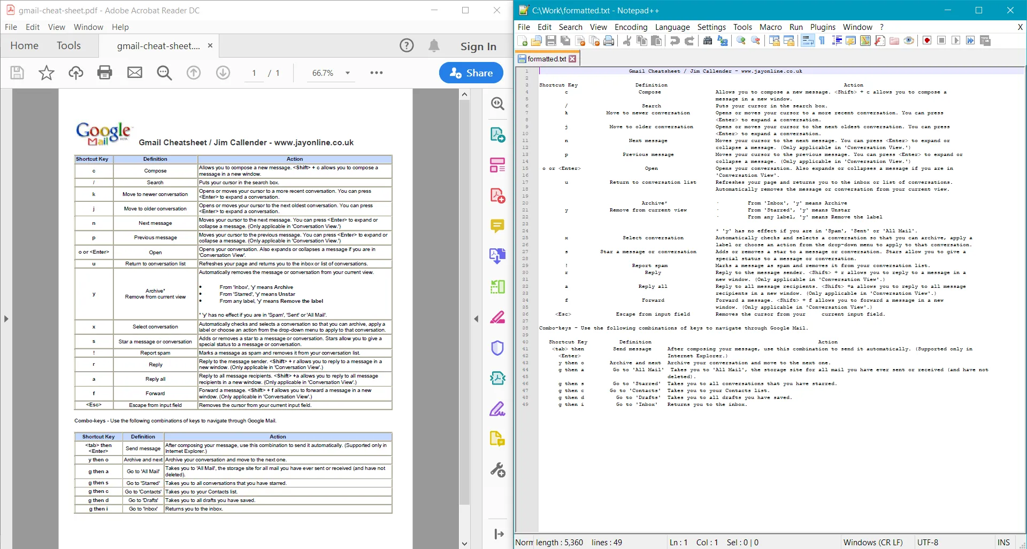The image size is (1027, 549).
Task: Zoom in using Notepad++ toolbar
Action: click(741, 41)
